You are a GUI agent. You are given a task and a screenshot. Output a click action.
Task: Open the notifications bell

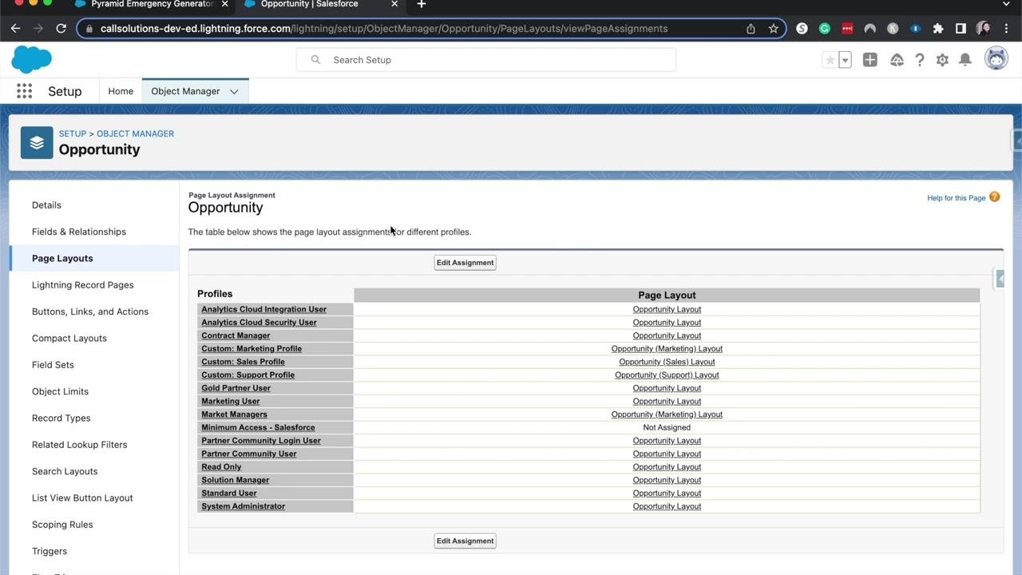pos(965,60)
